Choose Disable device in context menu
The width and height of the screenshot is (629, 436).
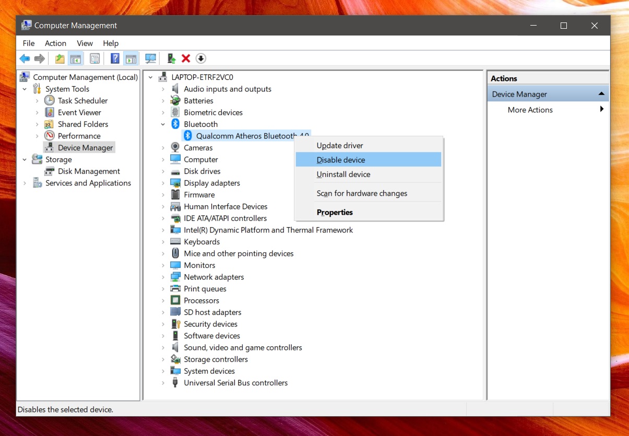coord(369,160)
